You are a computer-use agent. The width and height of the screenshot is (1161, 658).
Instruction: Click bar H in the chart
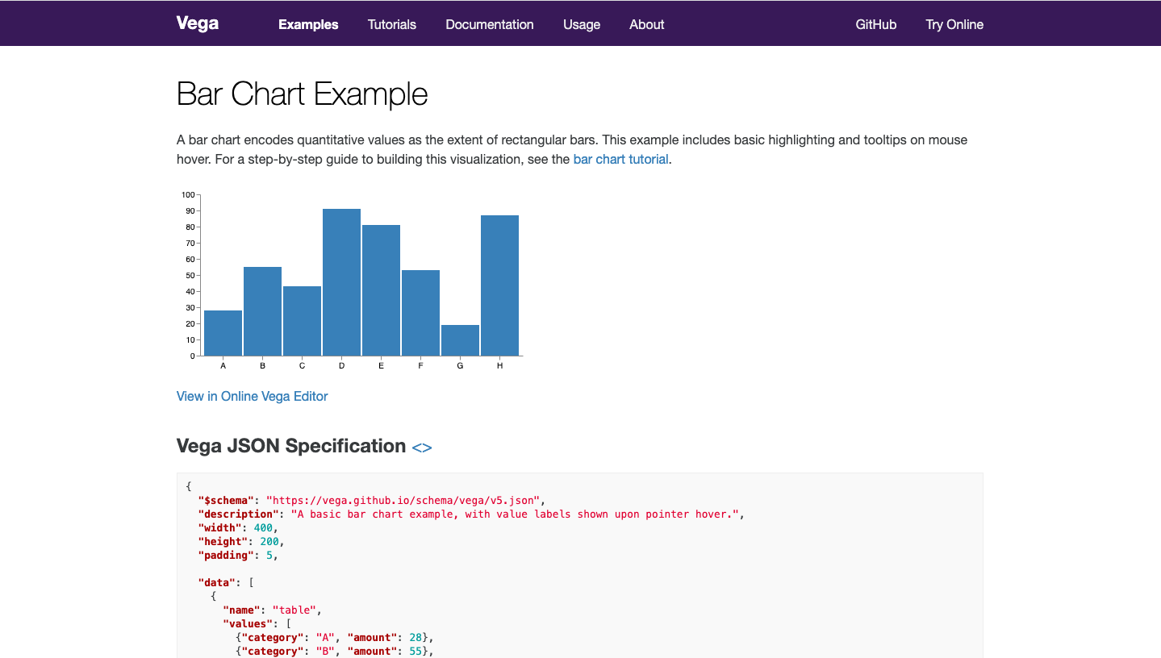pyautogui.click(x=499, y=285)
